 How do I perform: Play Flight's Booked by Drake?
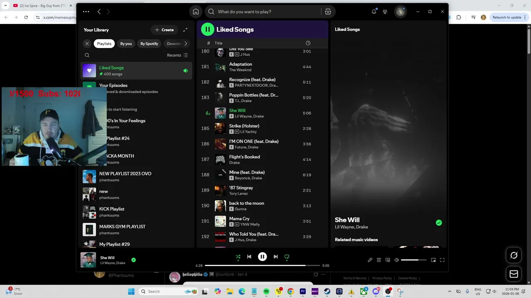[x=262, y=159]
